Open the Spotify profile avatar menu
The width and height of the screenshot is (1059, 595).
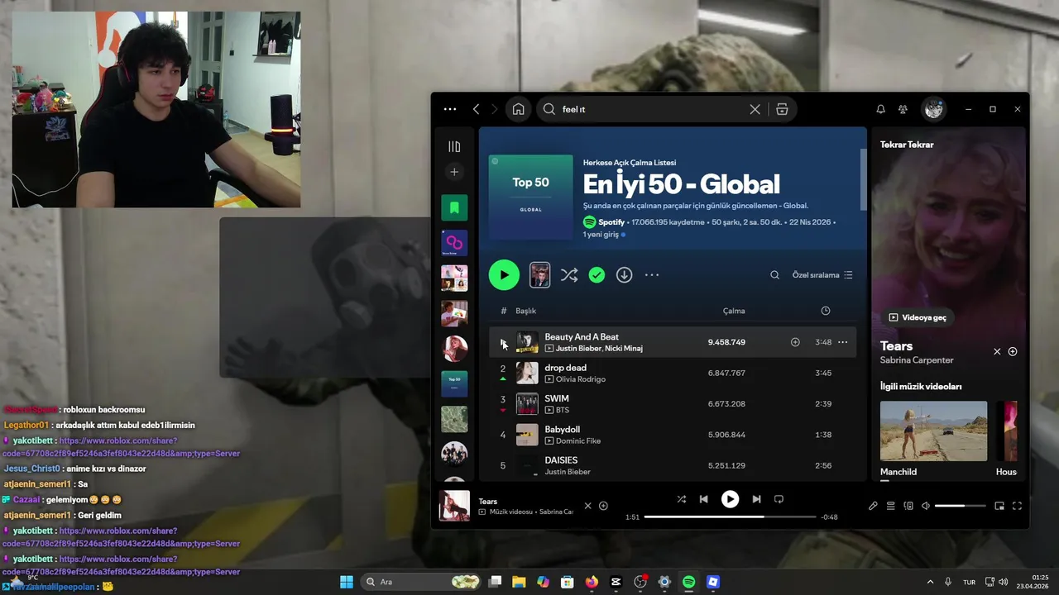click(x=934, y=108)
